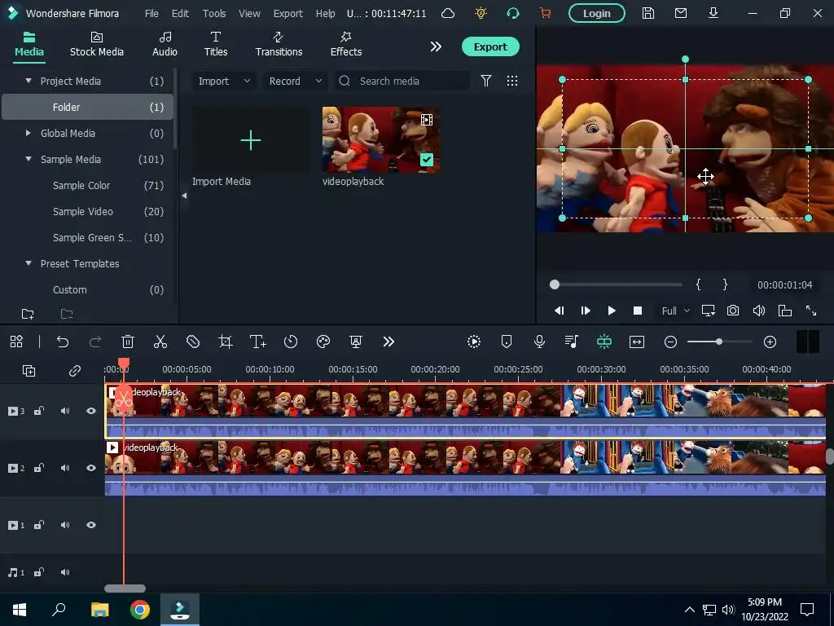Image resolution: width=834 pixels, height=626 pixels.
Task: Click the green Export button
Action: point(490,46)
